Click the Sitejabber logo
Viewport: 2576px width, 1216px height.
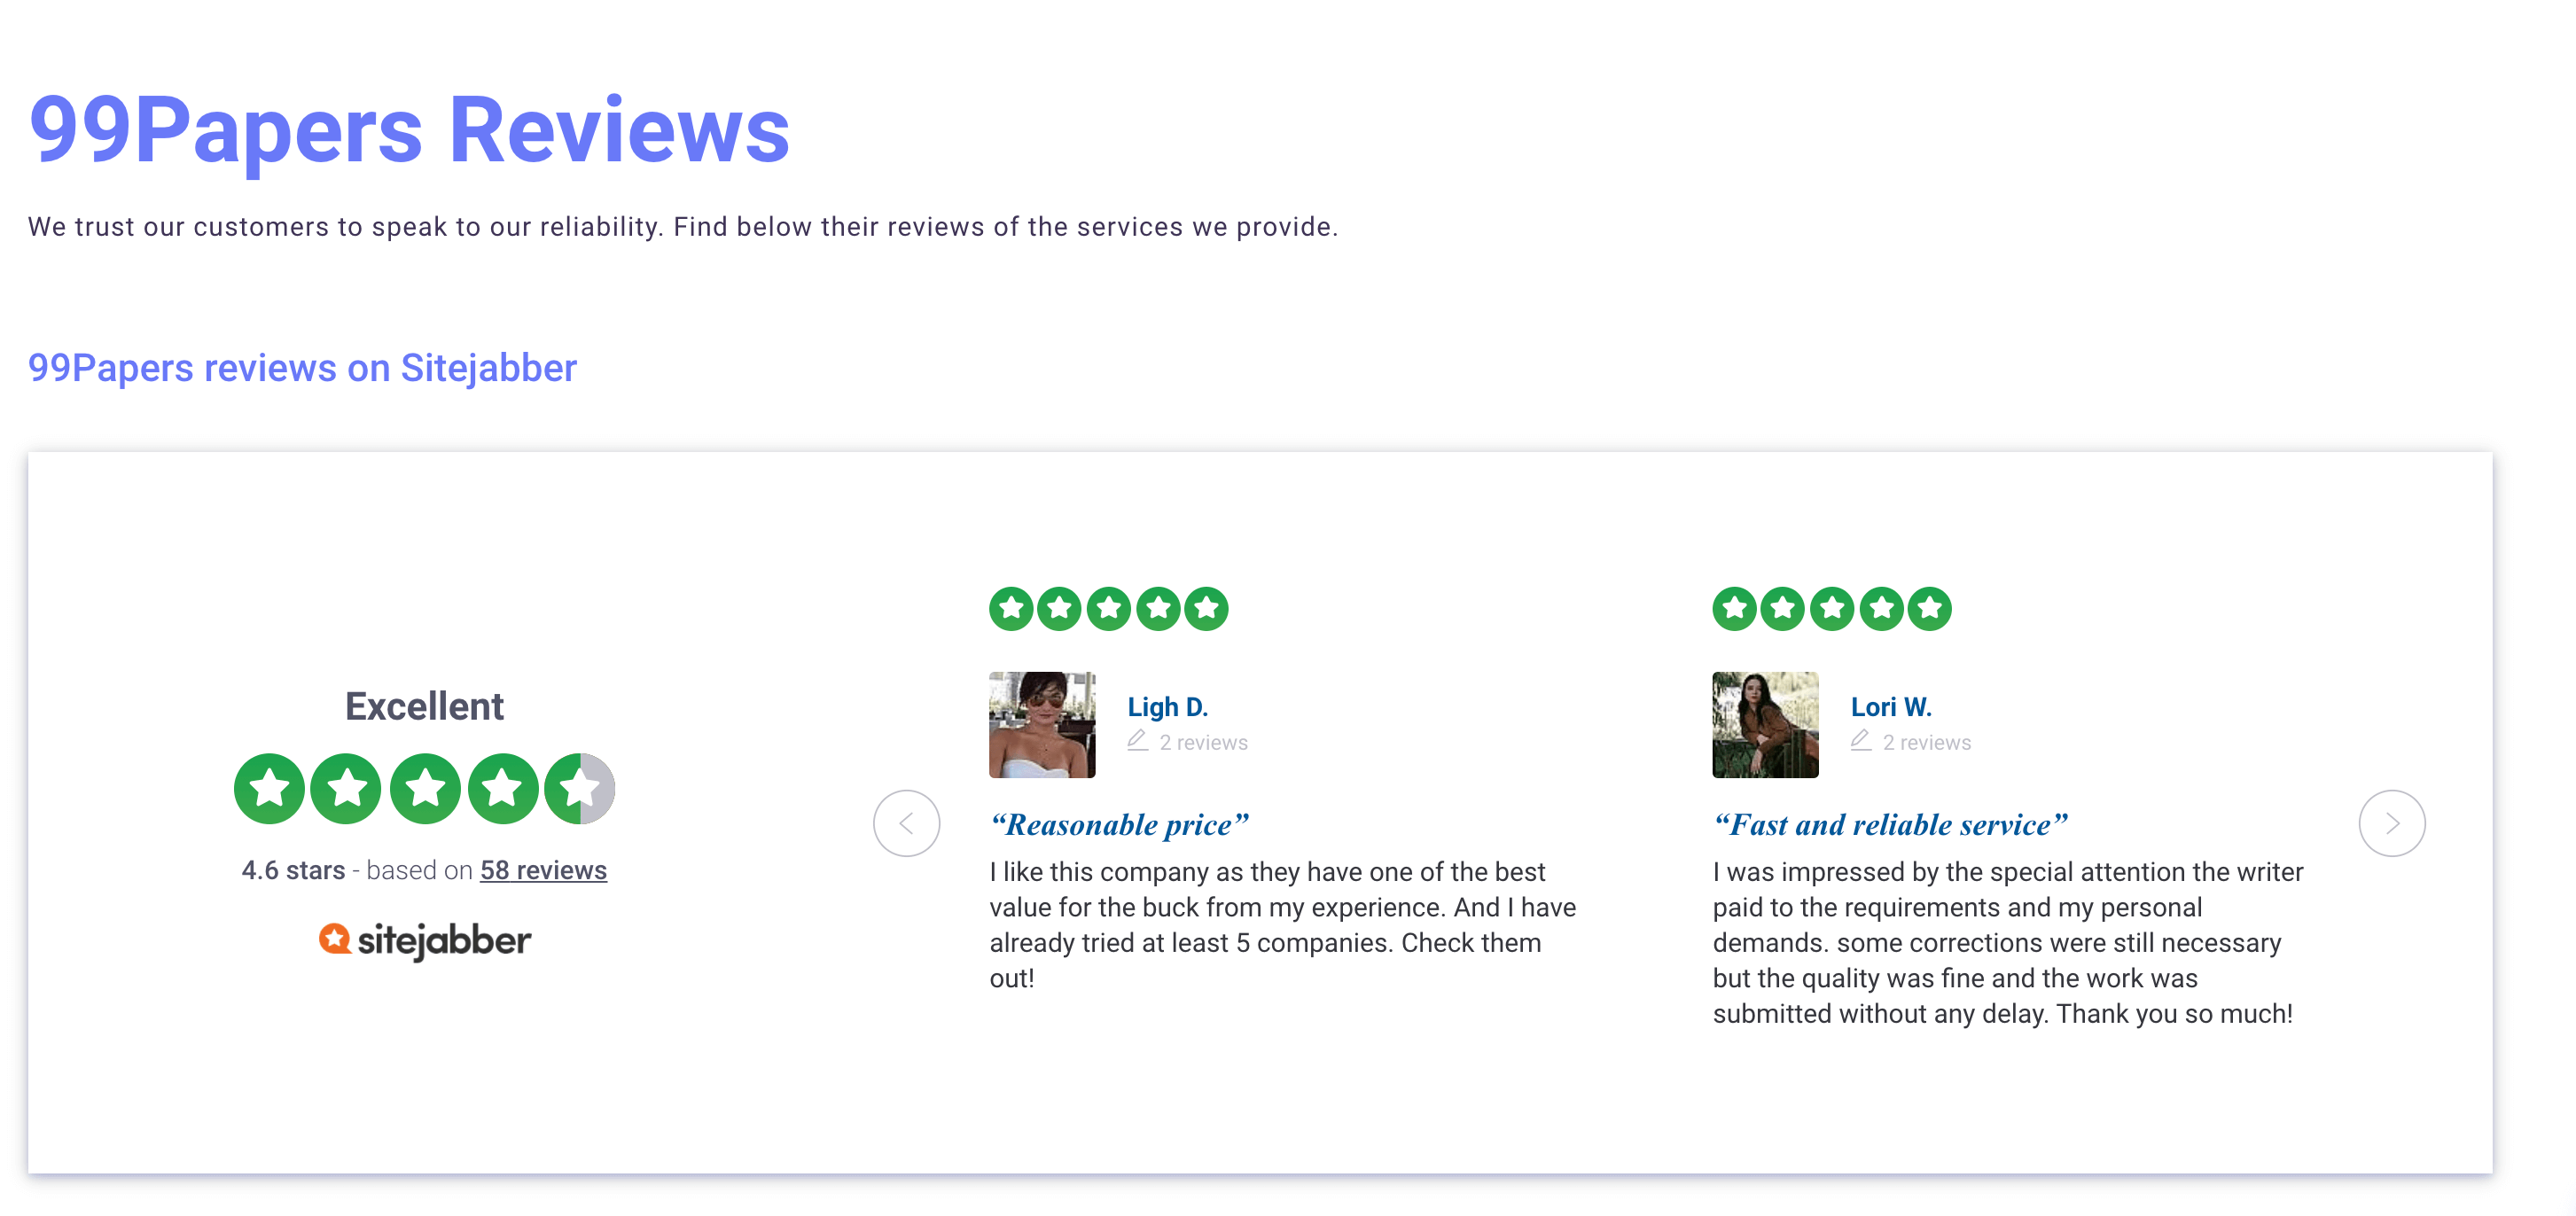425,940
